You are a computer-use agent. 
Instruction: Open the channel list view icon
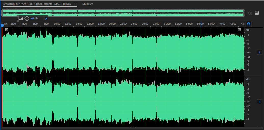tap(257, 13)
